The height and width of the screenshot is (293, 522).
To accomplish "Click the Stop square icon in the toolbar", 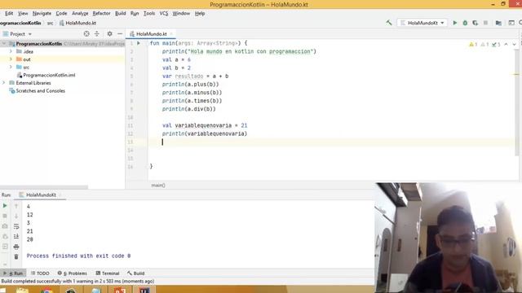I will coord(486,23).
